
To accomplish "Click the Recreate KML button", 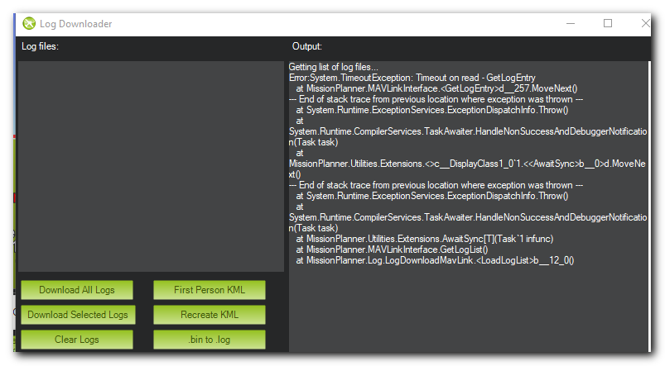I will pos(210,315).
